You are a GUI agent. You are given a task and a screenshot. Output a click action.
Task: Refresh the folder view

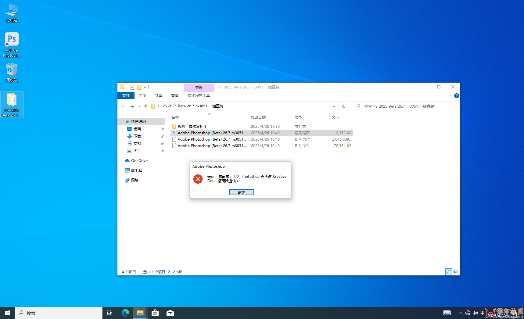(x=344, y=106)
